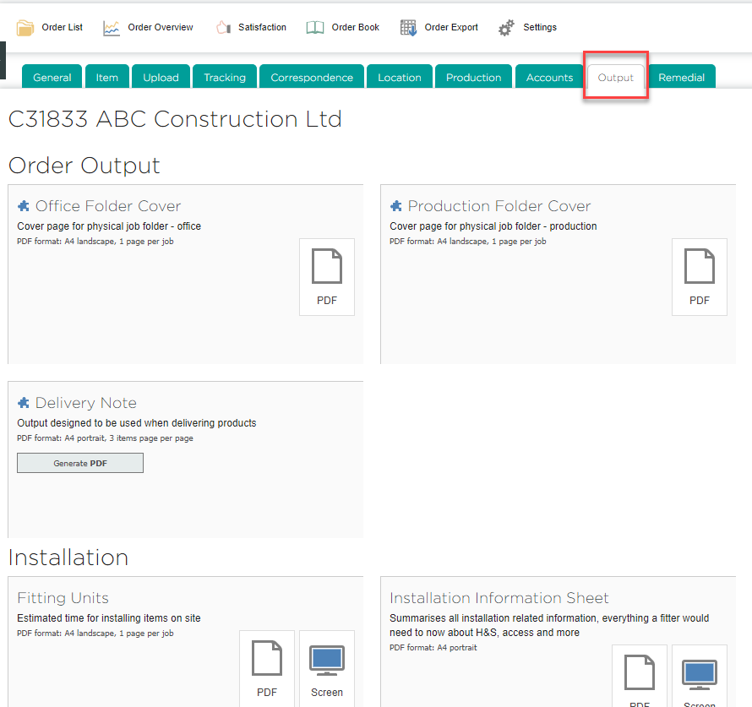Screen dimensions: 752x707
Task: Select the Production tab
Action: 473,77
